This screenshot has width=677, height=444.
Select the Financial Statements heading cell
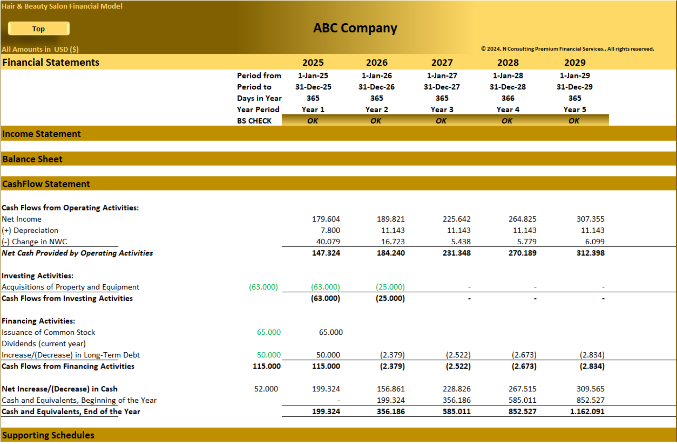(x=51, y=63)
